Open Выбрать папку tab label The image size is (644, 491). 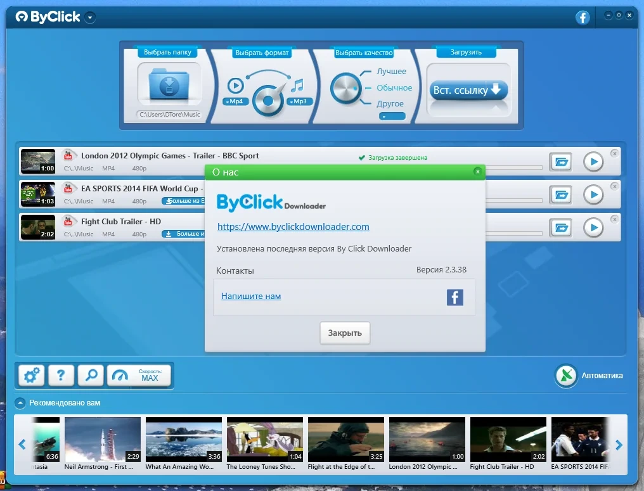point(167,52)
